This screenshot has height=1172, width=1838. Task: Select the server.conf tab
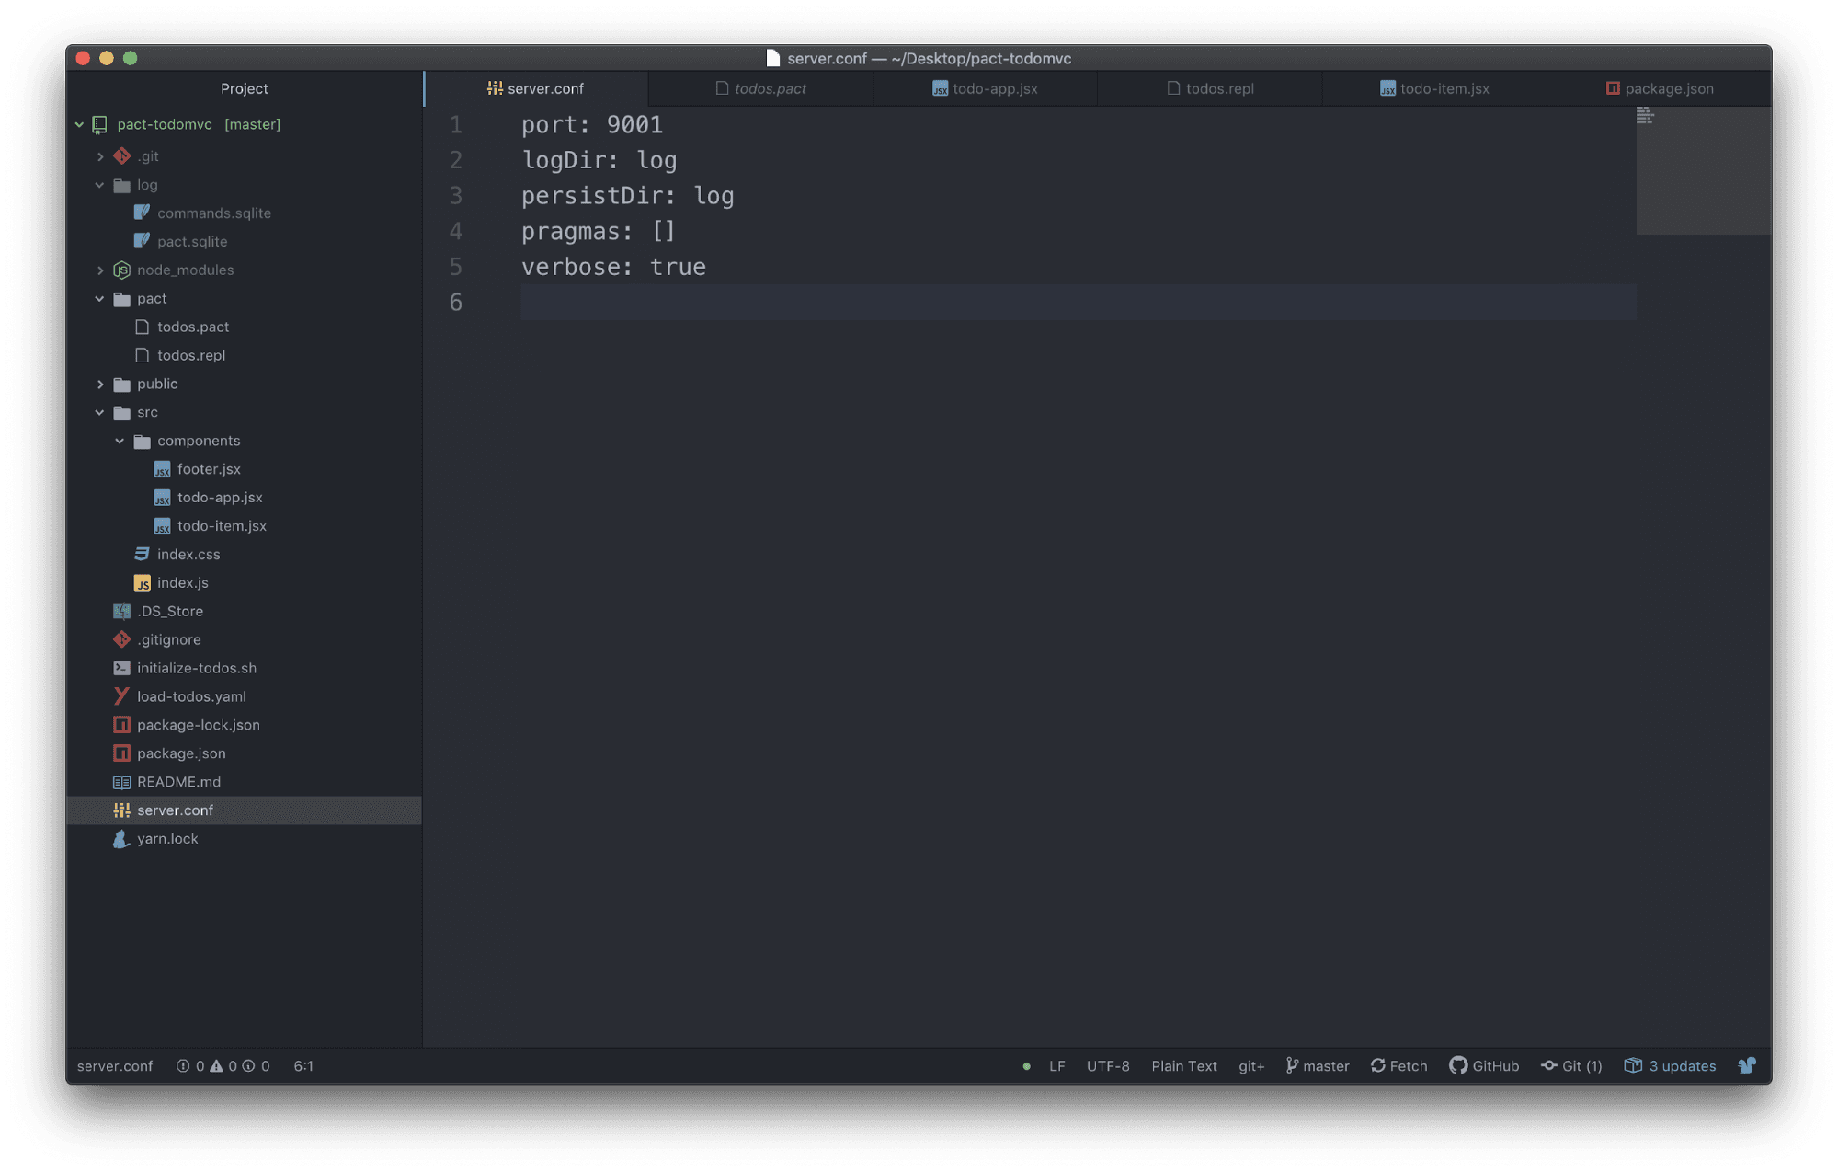point(536,88)
